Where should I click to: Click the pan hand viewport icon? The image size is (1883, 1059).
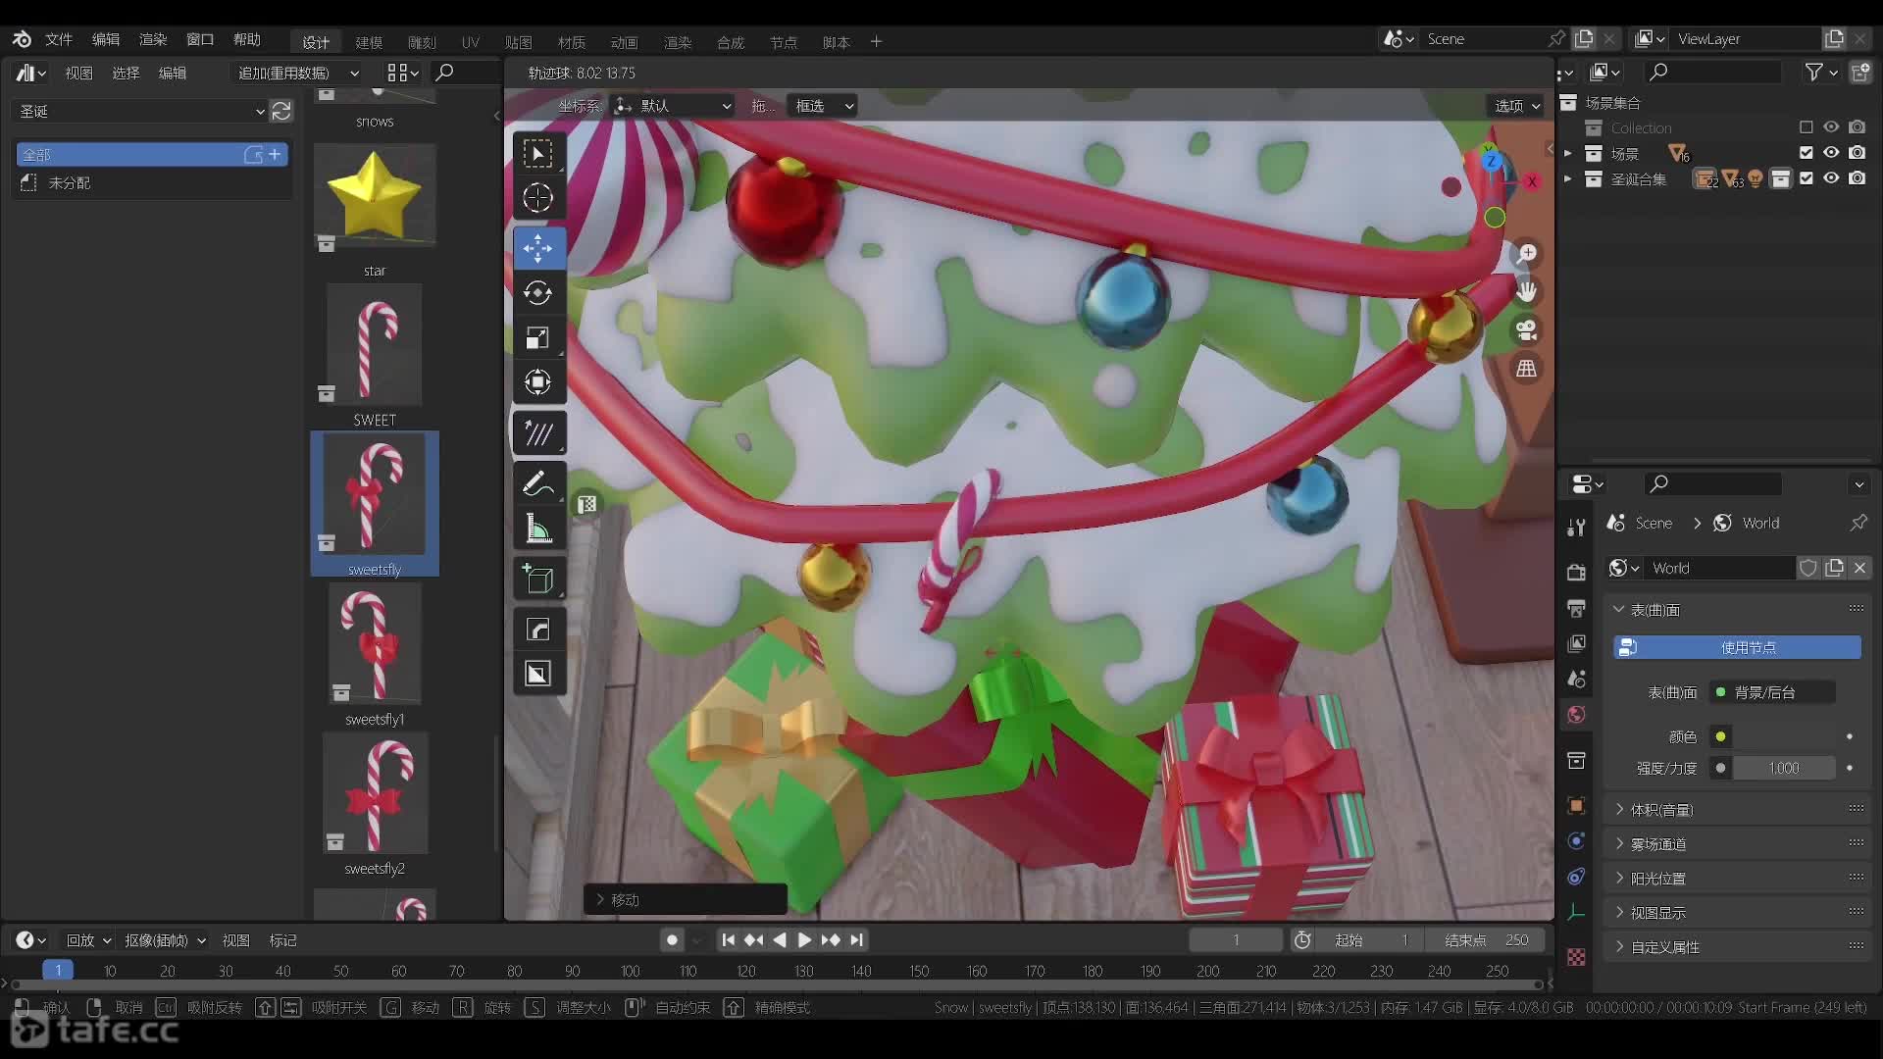[1526, 291]
